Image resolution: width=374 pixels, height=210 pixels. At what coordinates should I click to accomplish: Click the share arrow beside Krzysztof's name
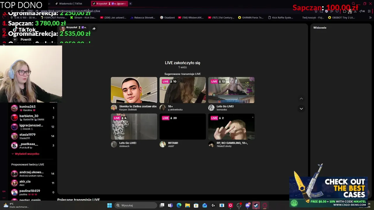94,29
